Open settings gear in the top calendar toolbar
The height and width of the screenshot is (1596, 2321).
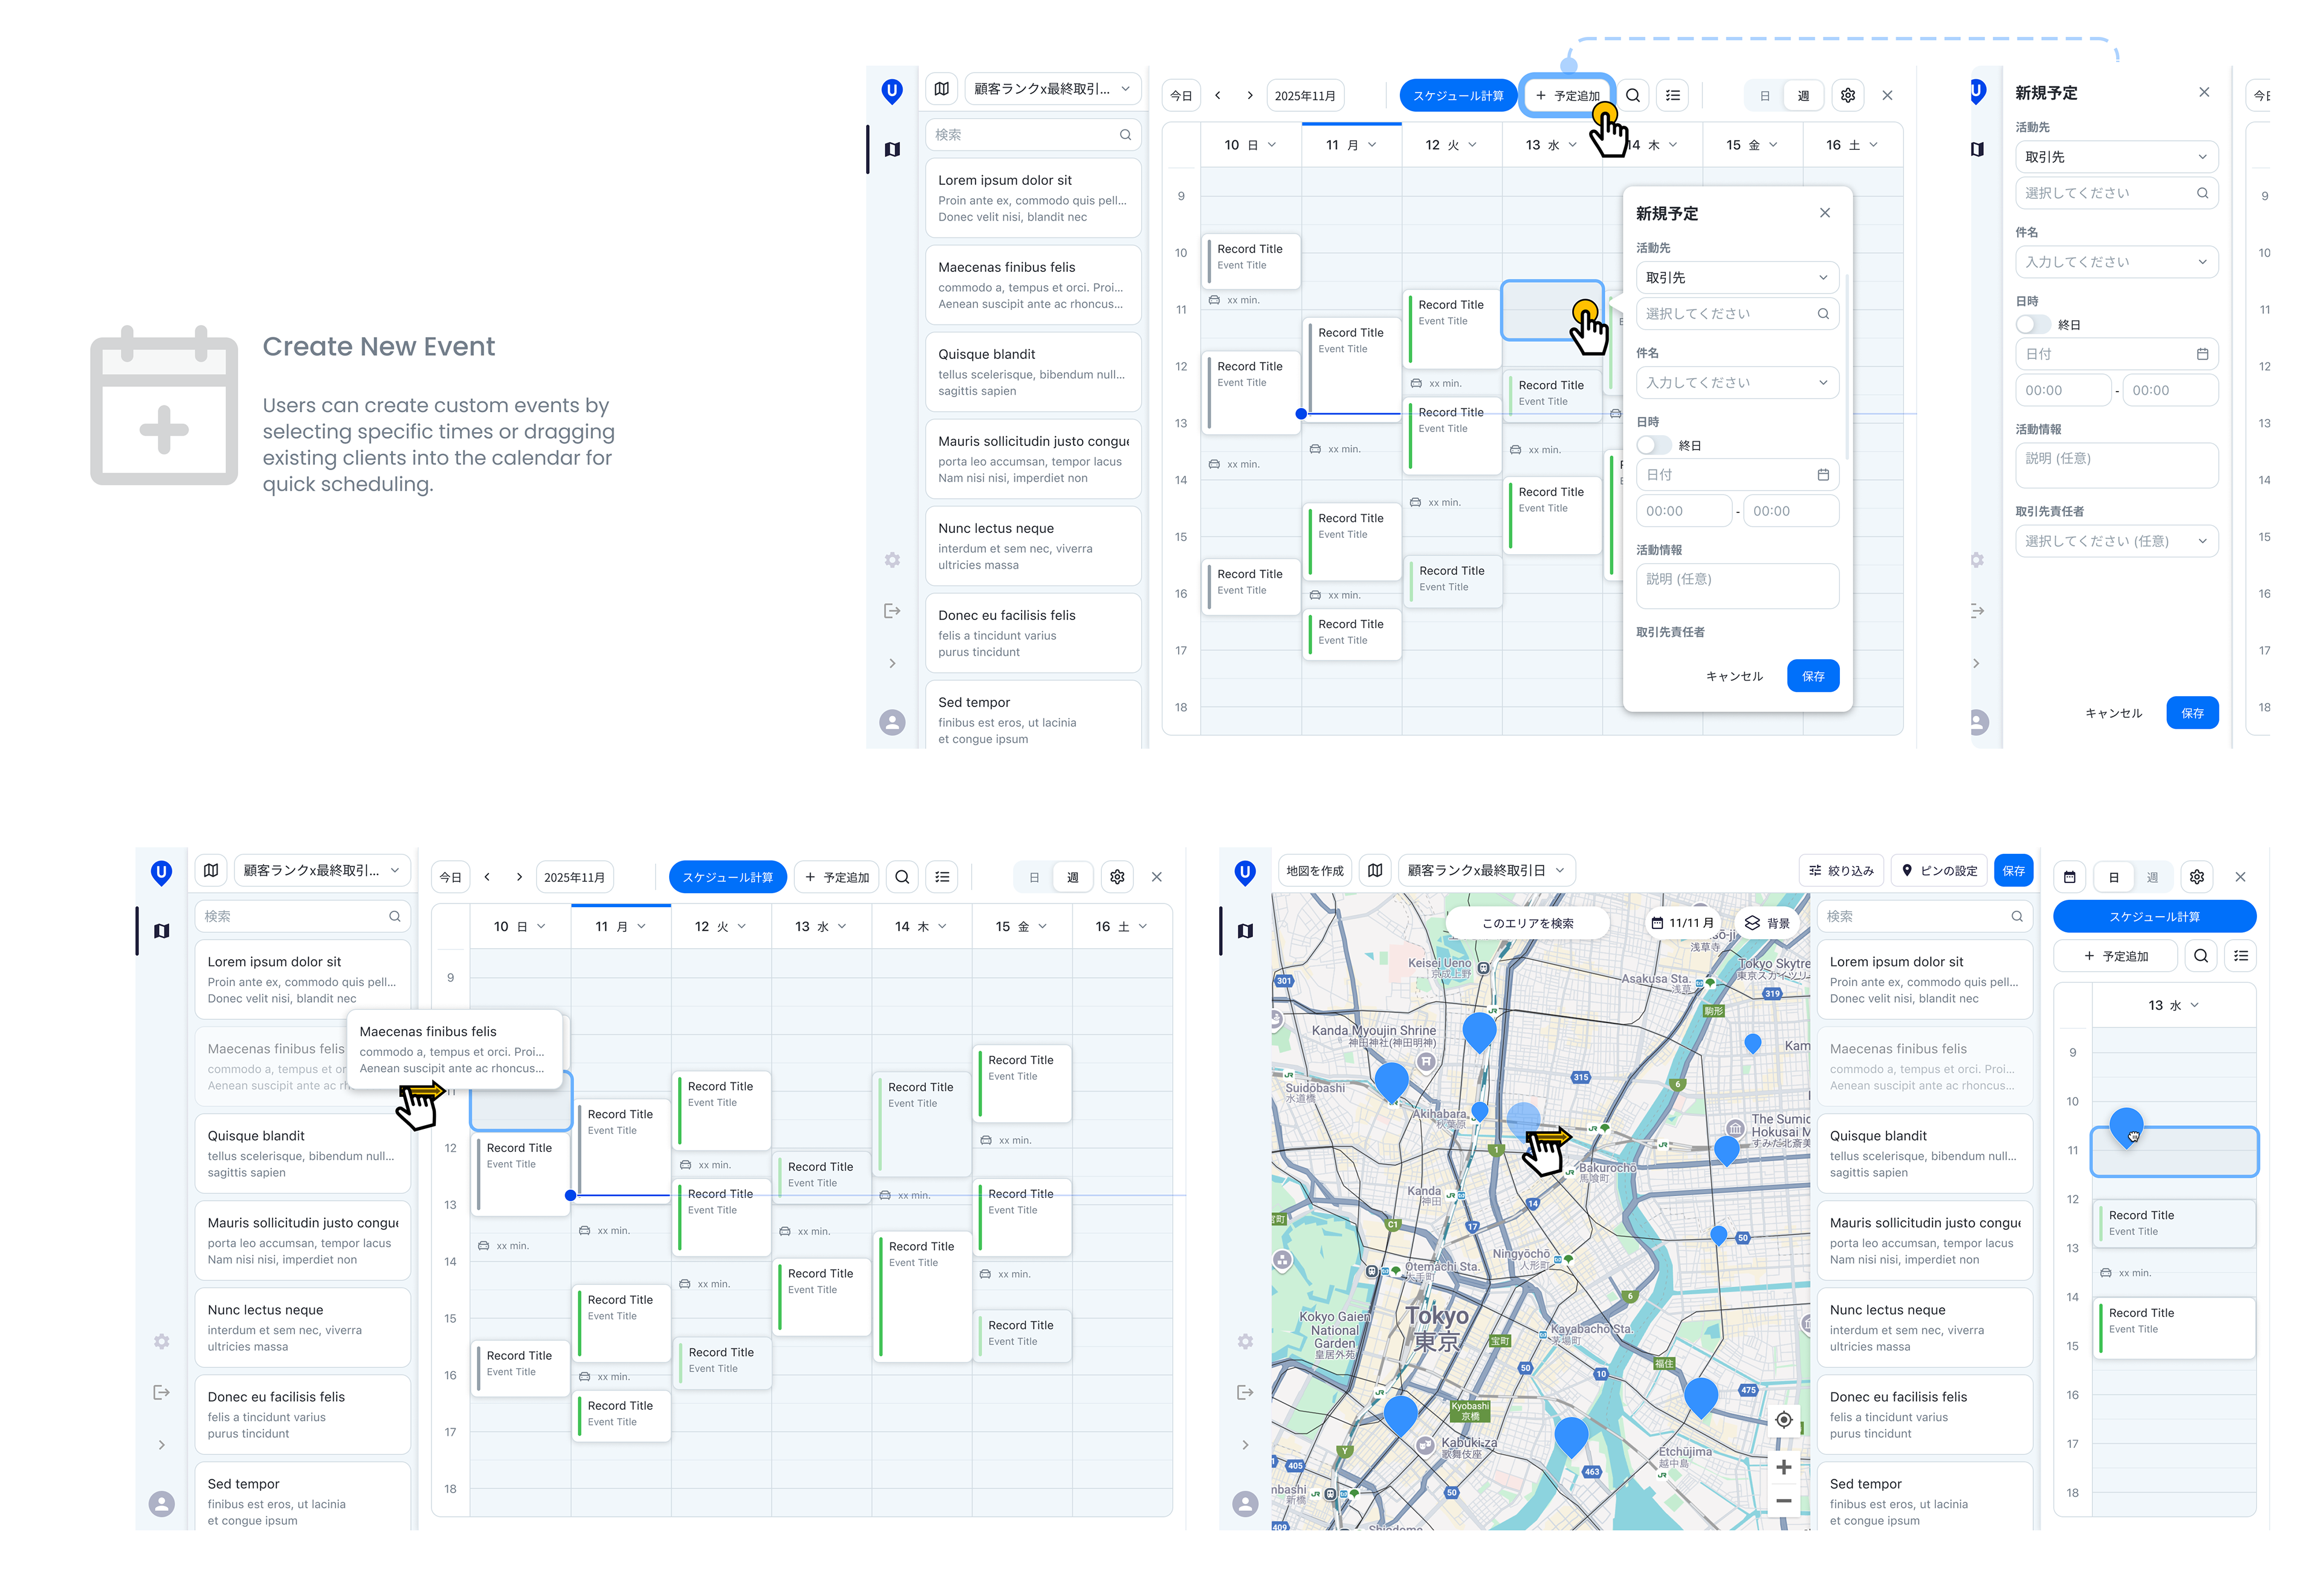pos(1847,96)
